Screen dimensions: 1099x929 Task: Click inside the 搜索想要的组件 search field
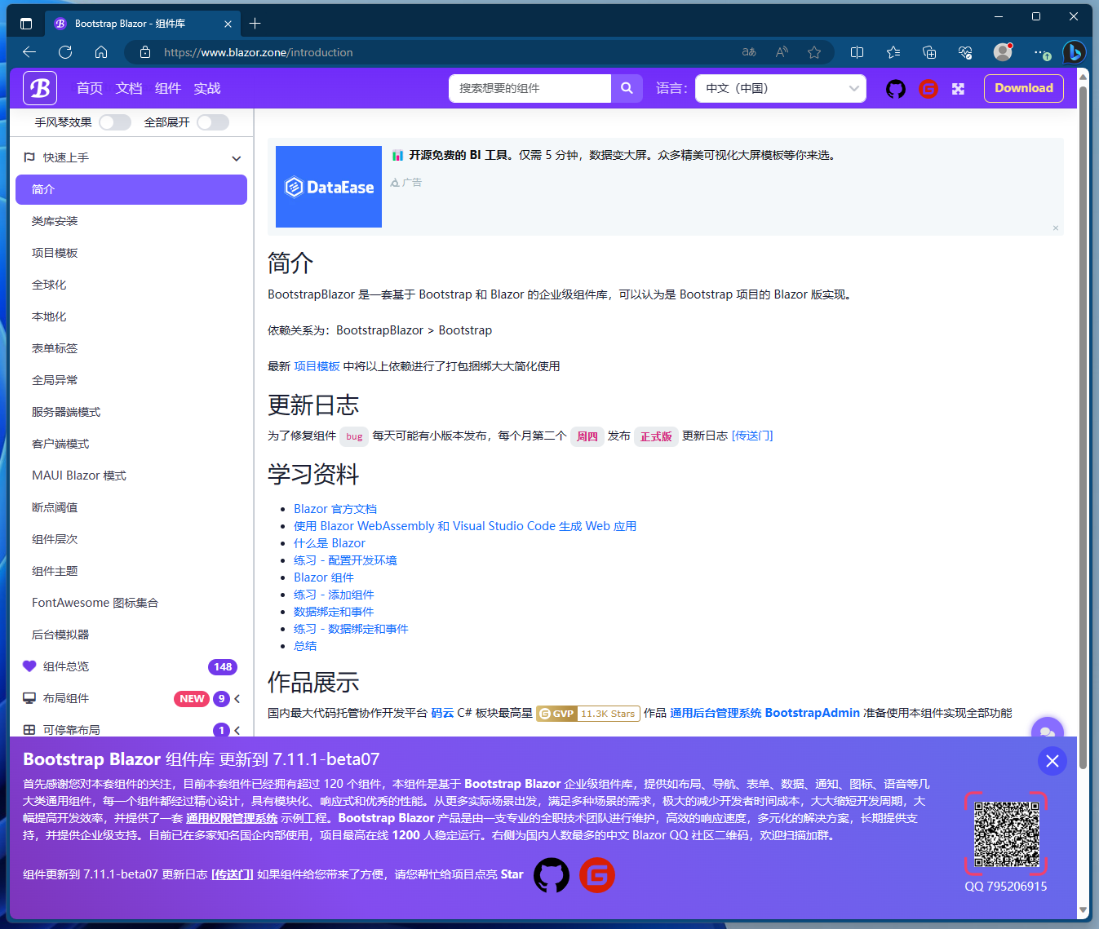[x=529, y=88]
